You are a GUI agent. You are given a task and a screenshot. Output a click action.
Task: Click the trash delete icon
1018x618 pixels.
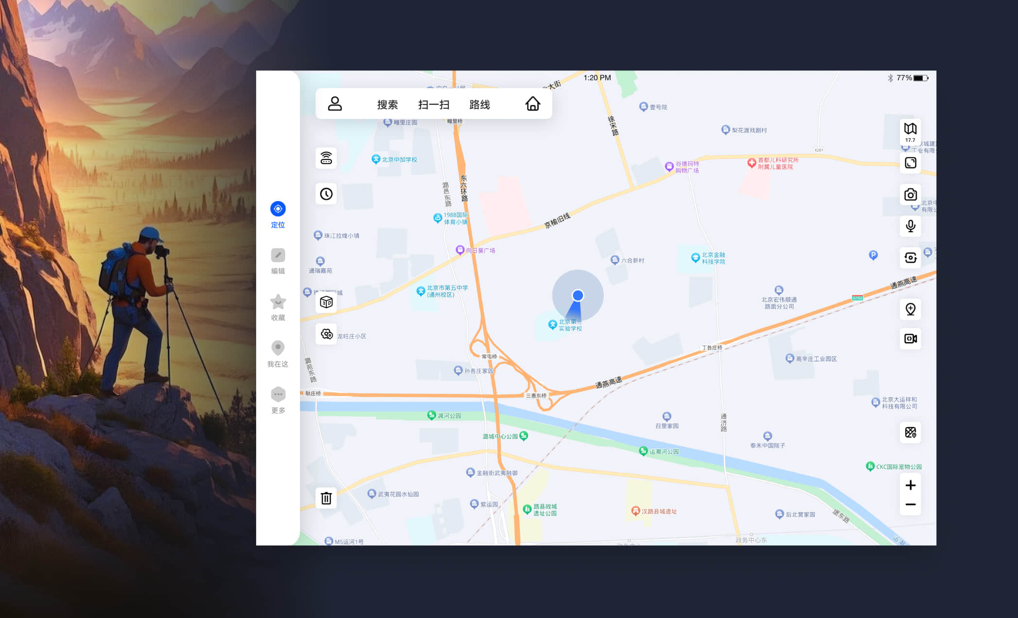click(326, 498)
